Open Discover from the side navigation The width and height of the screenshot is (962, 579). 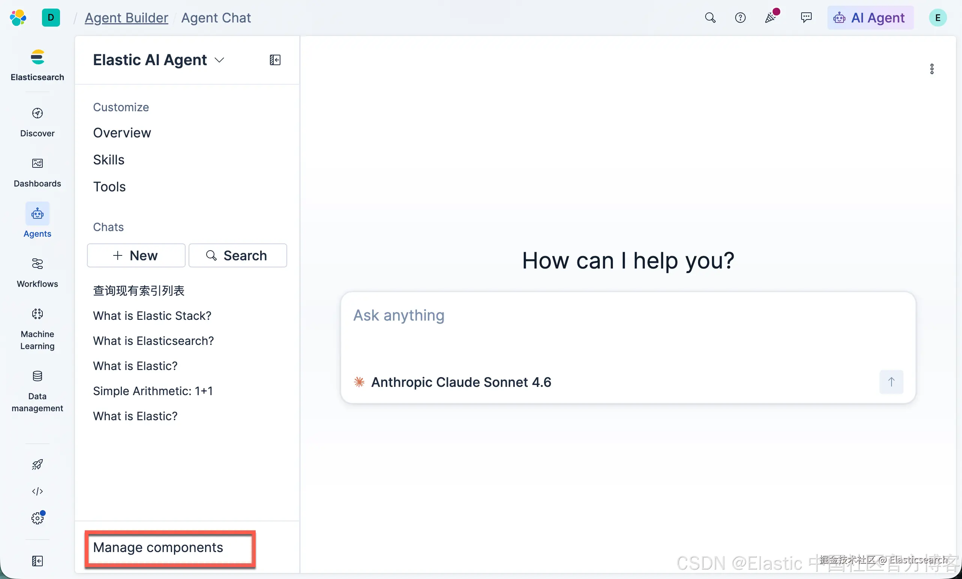[x=37, y=122]
